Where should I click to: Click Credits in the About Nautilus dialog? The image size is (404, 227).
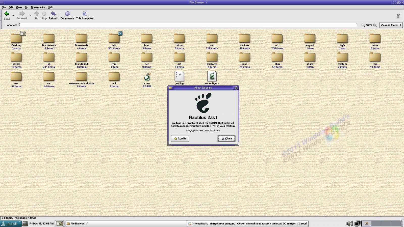click(x=180, y=138)
